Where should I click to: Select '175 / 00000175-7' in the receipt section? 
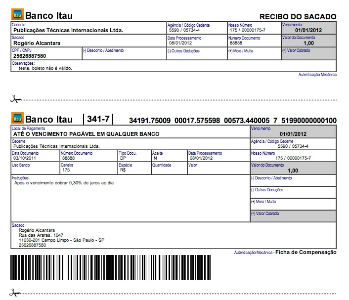coord(248,30)
